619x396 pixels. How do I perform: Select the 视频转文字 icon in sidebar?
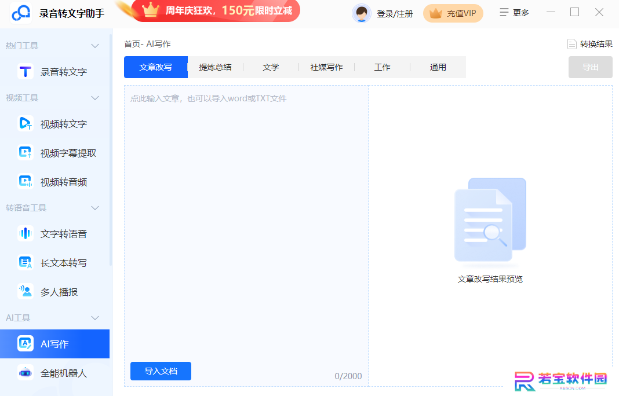tap(26, 124)
